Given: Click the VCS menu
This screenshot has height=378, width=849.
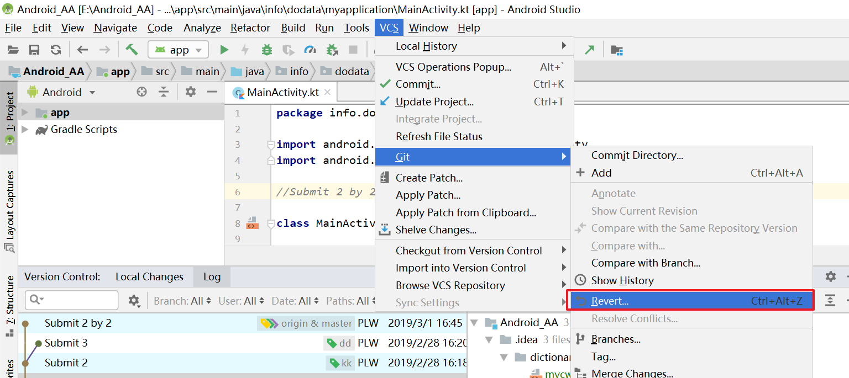Looking at the screenshot, I should 389,28.
